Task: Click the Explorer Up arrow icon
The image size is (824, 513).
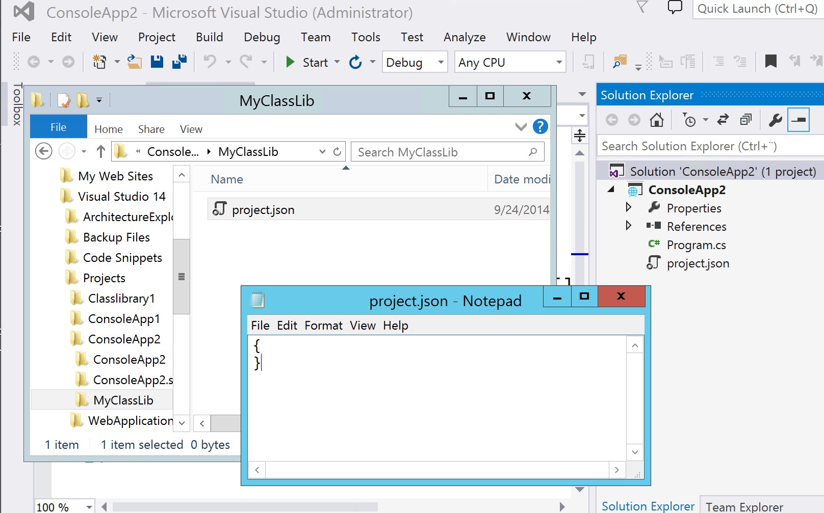Action: coord(101,151)
